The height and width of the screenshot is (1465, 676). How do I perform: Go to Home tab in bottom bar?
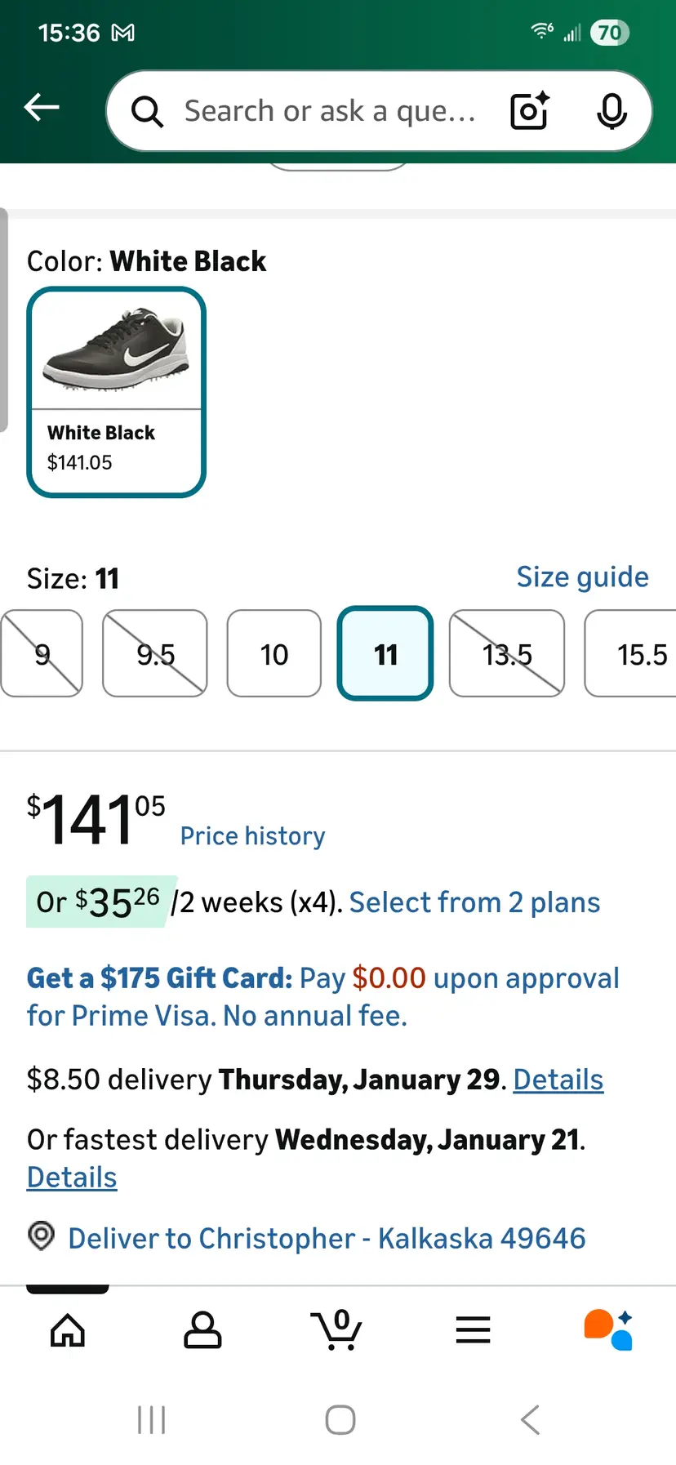tap(68, 1330)
